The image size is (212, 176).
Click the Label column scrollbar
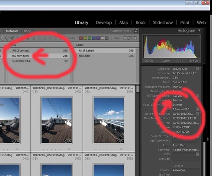pyautogui.click(x=137, y=66)
